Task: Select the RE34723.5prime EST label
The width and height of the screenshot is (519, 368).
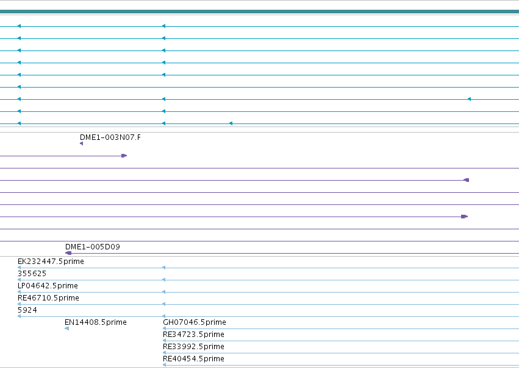Action: pos(193,335)
